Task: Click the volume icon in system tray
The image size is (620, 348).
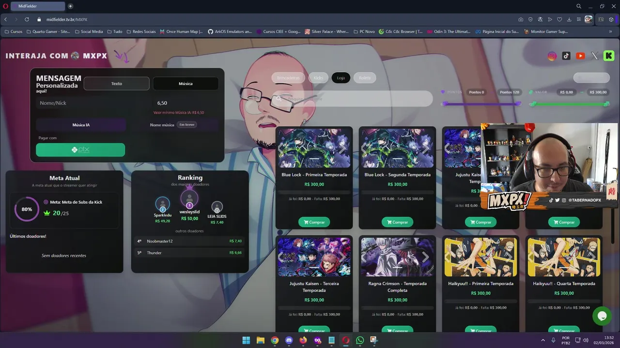Action: [586, 340]
